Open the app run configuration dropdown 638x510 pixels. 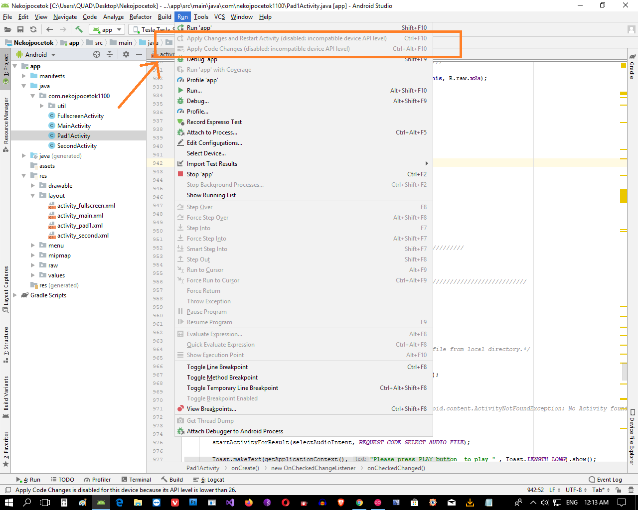point(106,30)
